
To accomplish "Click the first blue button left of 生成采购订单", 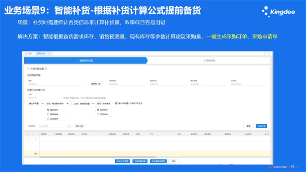I will coord(122,161).
